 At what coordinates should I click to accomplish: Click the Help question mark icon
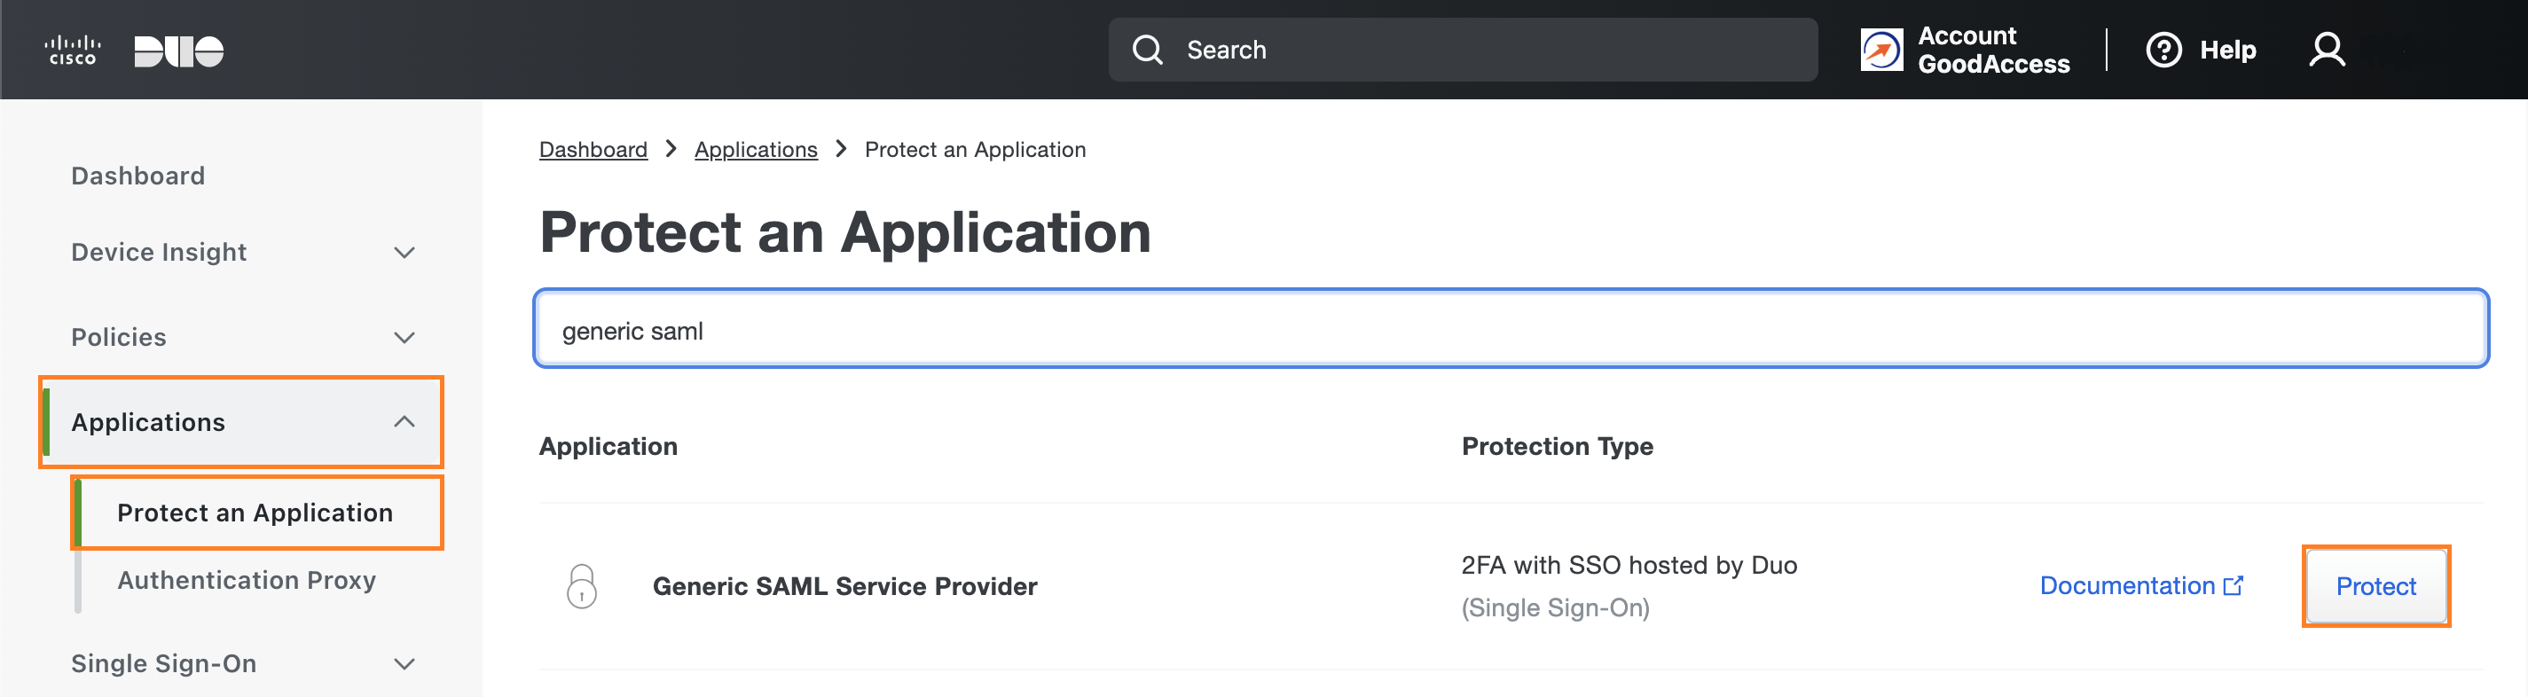coord(2164,50)
